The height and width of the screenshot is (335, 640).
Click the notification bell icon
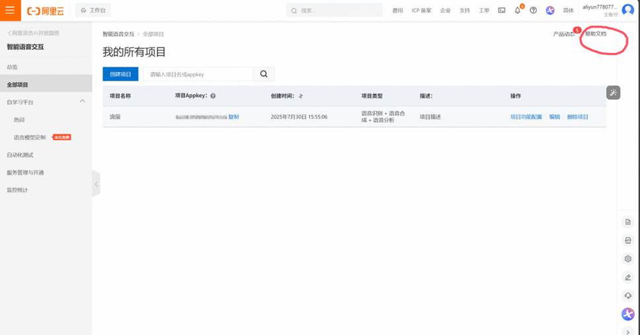(x=518, y=11)
